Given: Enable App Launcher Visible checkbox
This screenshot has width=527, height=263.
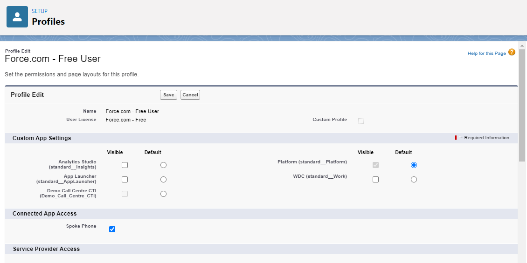Looking at the screenshot, I should point(125,180).
